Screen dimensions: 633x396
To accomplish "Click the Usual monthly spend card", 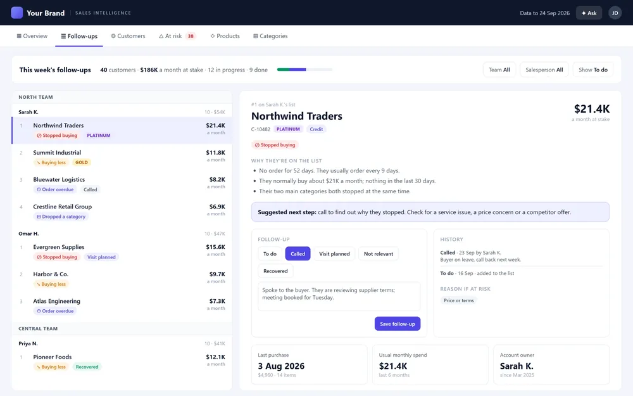I will [x=430, y=364].
